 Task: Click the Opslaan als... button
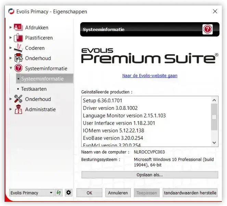click(150, 175)
